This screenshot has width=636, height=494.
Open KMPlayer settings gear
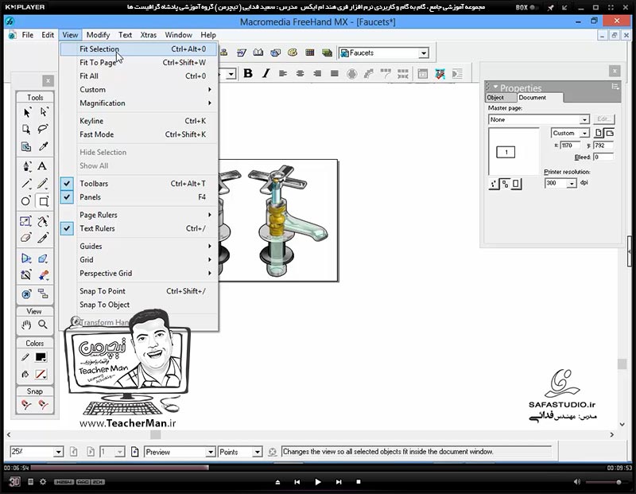[x=43, y=482]
